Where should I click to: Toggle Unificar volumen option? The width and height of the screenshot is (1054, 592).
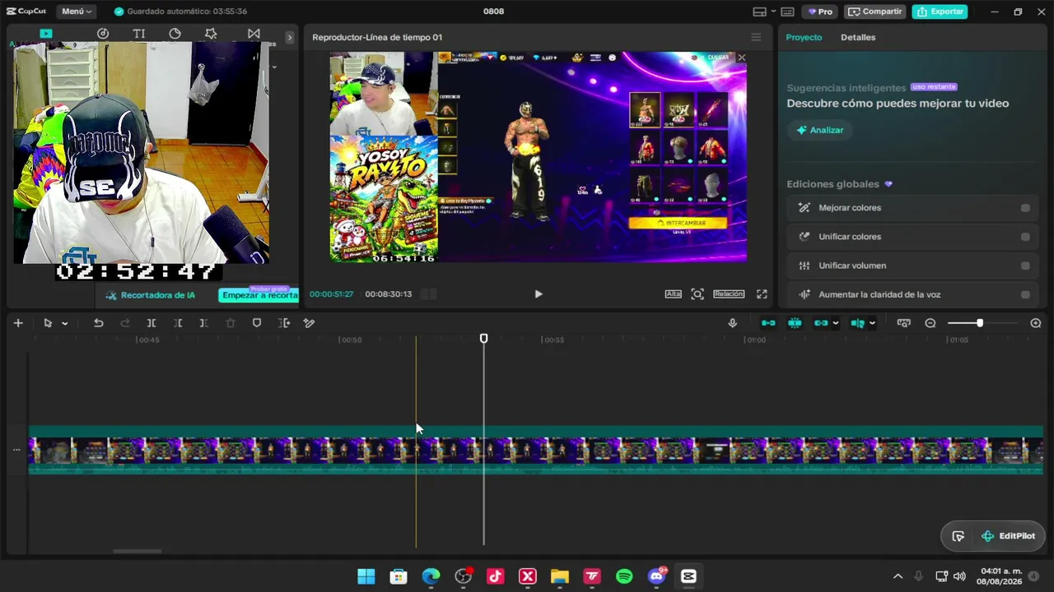(x=1025, y=266)
